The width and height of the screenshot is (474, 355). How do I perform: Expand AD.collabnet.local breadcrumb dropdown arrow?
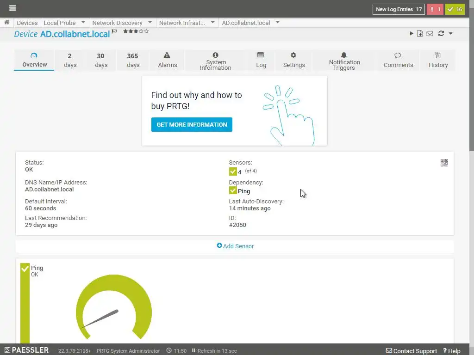[278, 22]
